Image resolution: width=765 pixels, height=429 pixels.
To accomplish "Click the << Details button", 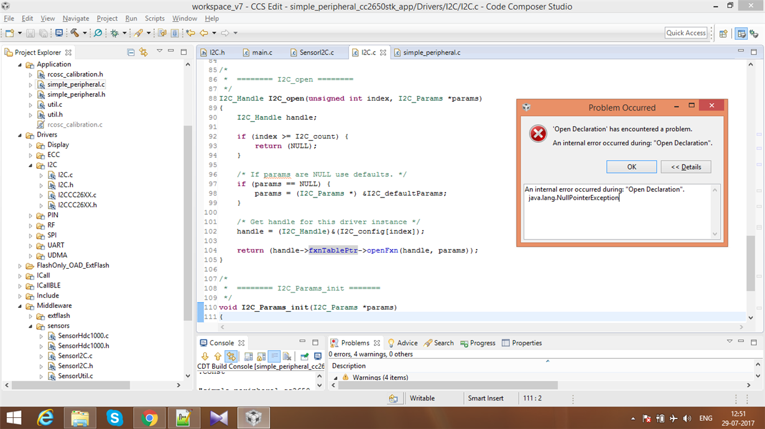I will point(686,167).
